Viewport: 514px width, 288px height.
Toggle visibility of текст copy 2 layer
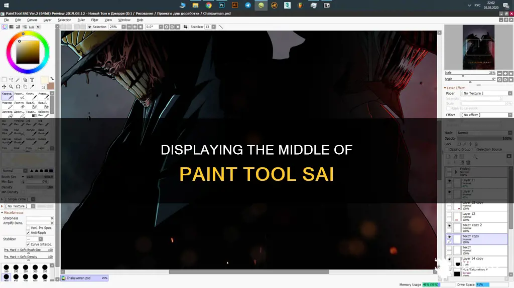[x=449, y=226]
